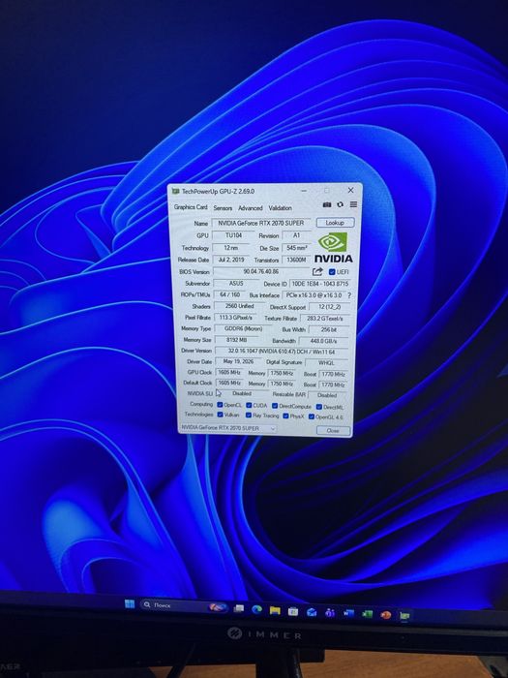508x678 pixels.
Task: Click the GPU-Z taskbar icon
Action: 404,615
